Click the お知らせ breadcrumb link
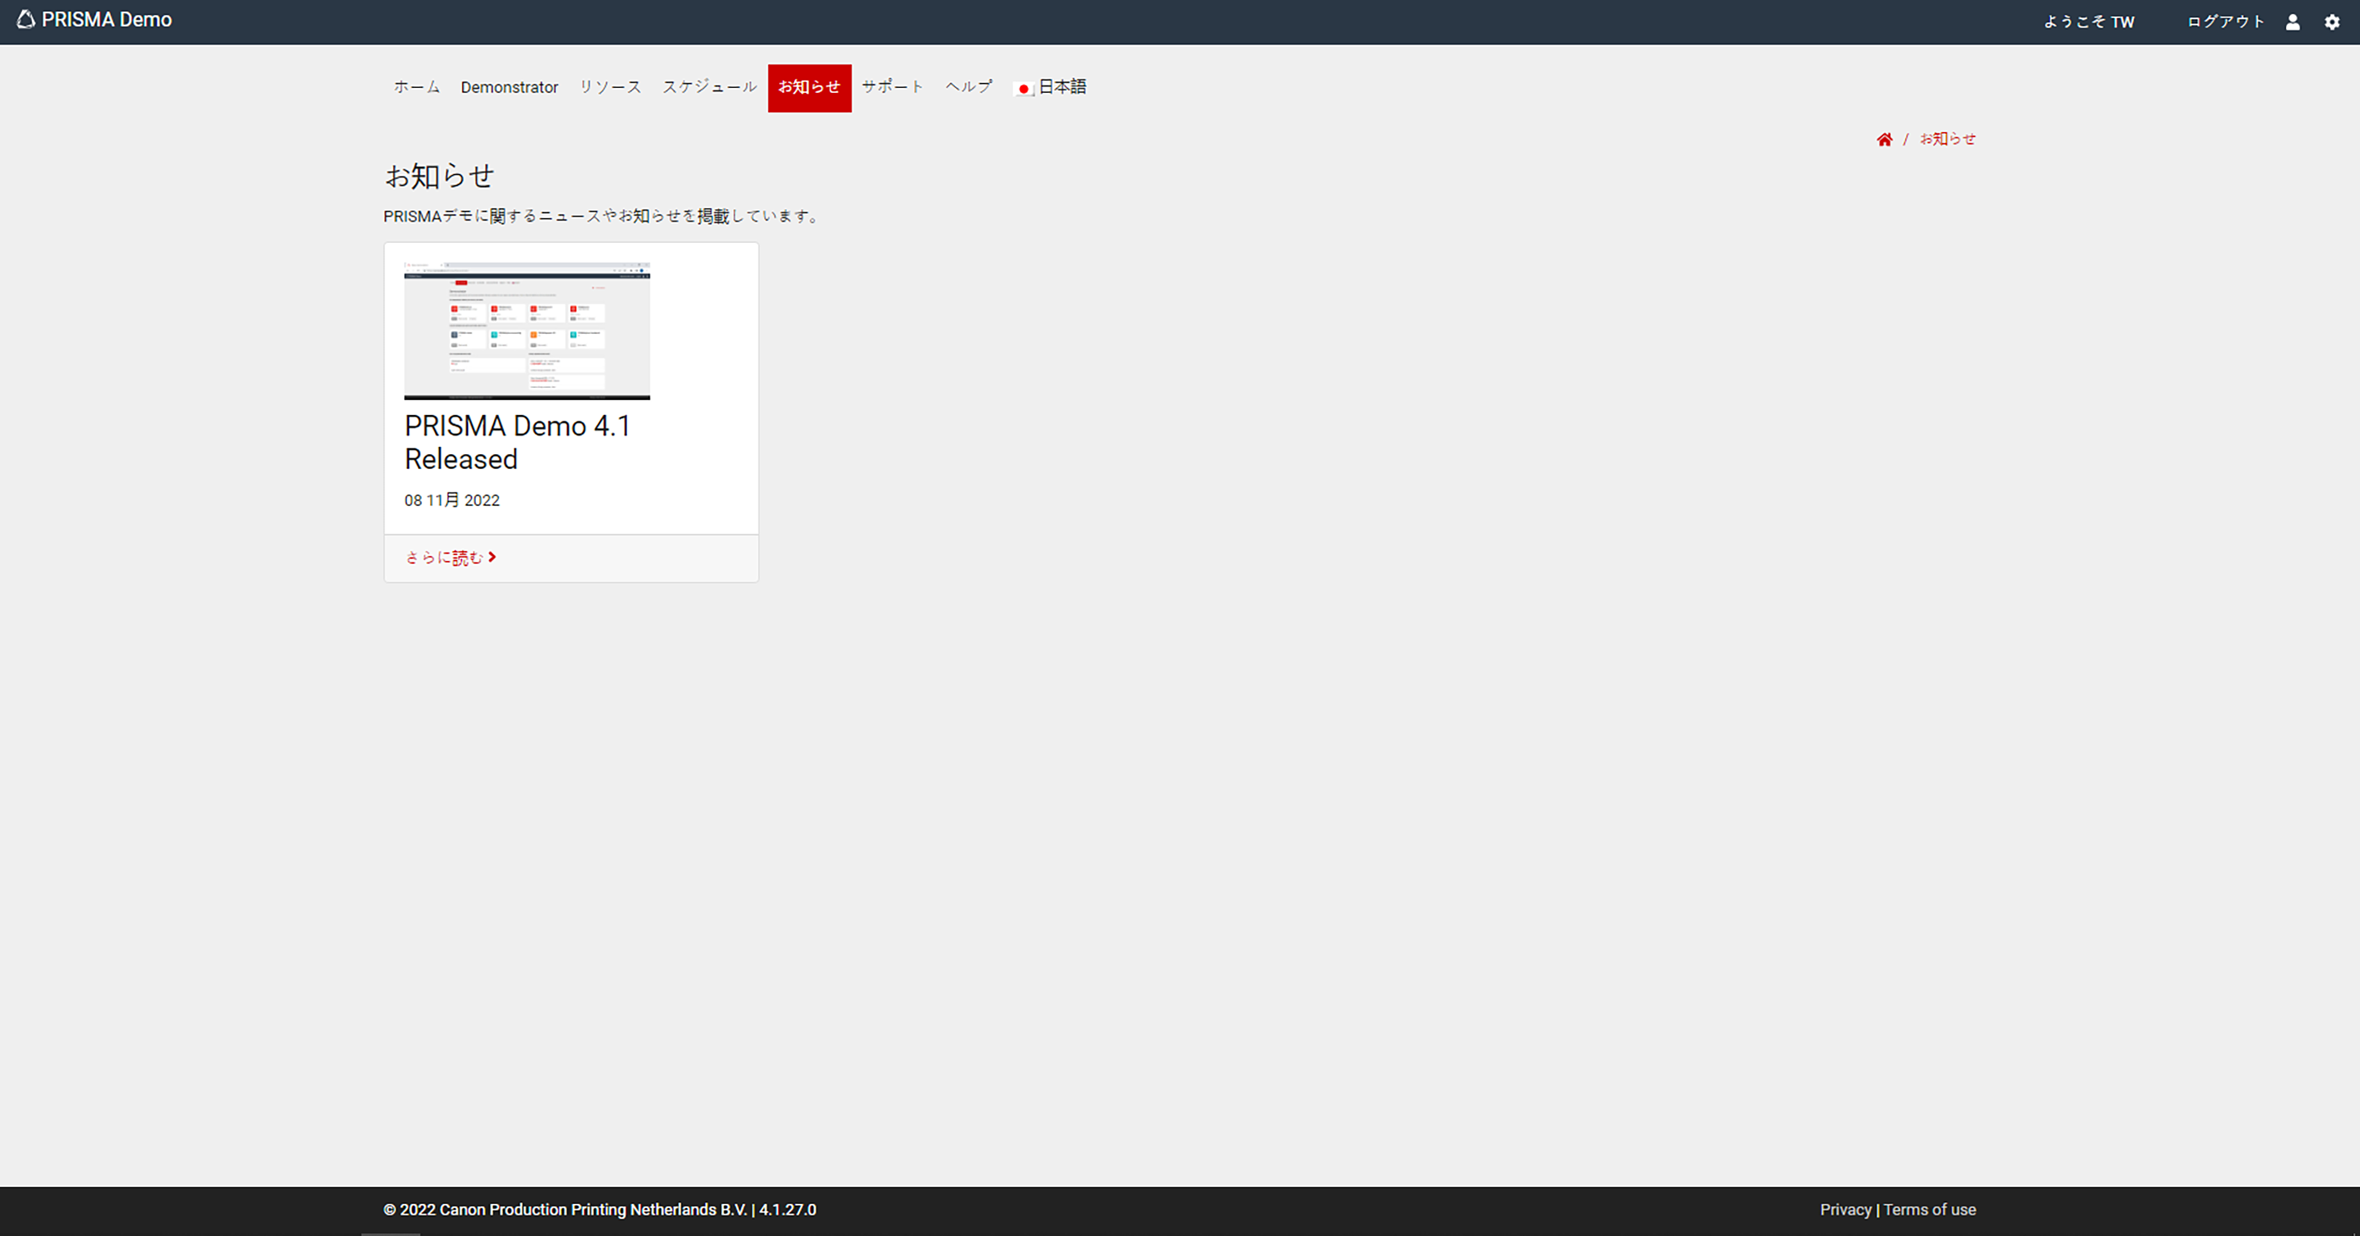Screen dimensions: 2360x1236 (x=1948, y=139)
